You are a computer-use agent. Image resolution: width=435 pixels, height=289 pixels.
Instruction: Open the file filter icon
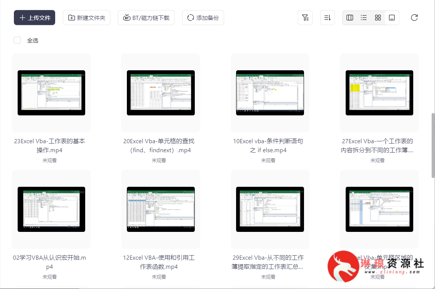305,18
